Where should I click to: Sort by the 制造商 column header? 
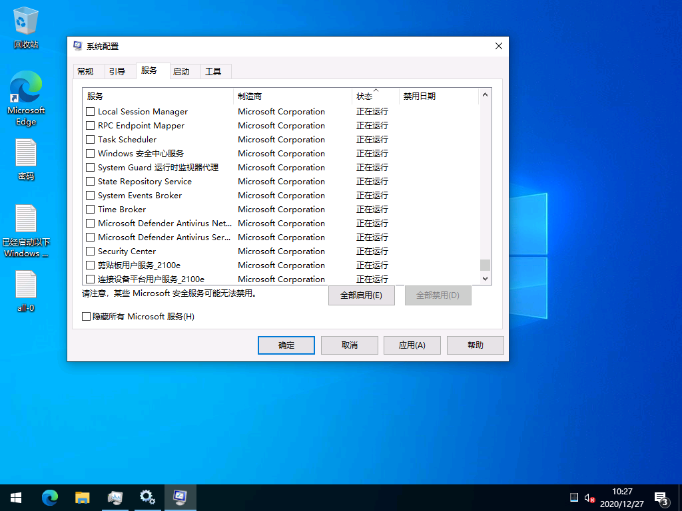[293, 96]
